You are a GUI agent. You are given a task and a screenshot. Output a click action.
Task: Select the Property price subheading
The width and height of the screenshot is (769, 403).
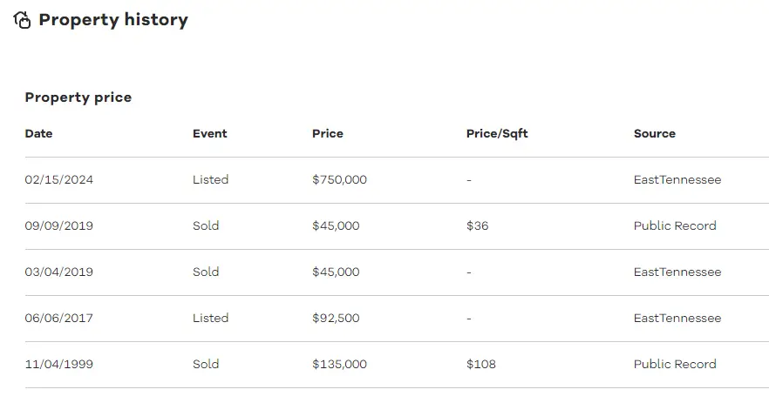click(78, 97)
